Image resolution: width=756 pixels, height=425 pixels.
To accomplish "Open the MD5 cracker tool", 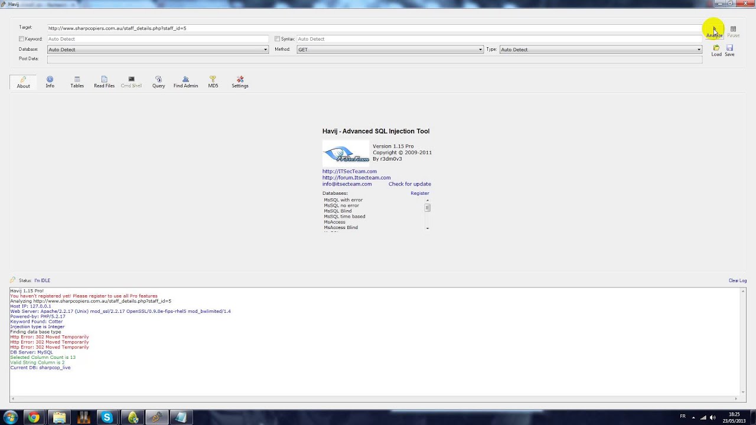I will (213, 82).
